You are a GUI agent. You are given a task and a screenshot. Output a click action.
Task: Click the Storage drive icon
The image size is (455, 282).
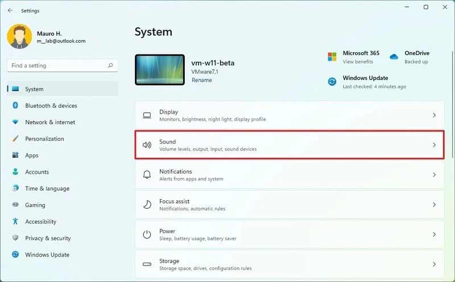(x=147, y=264)
